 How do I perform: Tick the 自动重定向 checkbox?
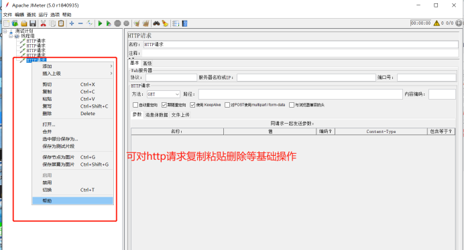tap(135, 105)
